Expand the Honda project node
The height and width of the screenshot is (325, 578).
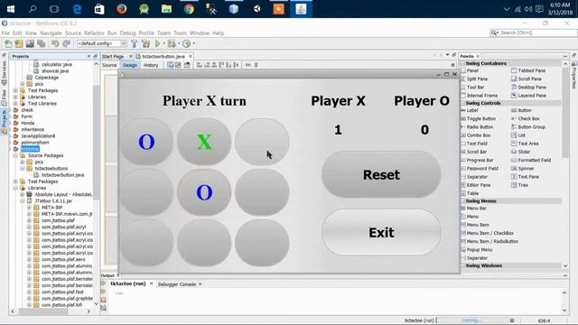point(10,123)
